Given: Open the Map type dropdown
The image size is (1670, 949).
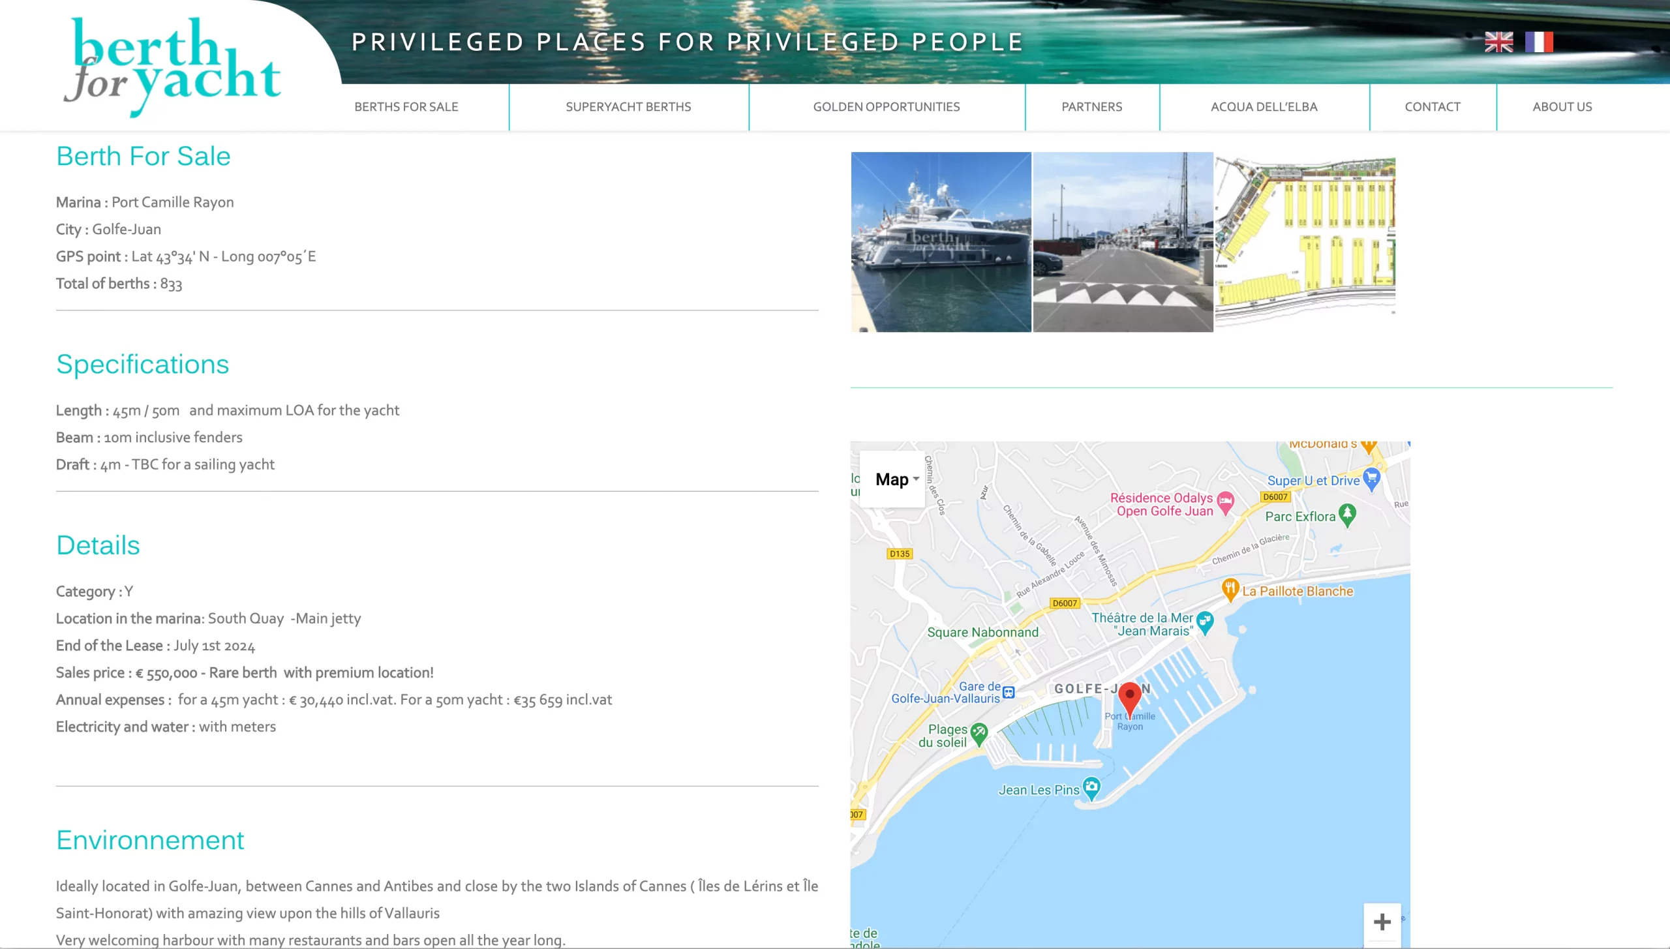Looking at the screenshot, I should tap(892, 479).
